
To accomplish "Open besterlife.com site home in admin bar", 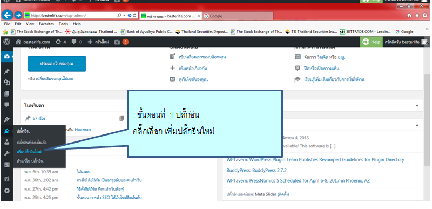I will (33, 42).
